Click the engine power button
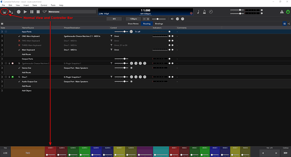291x157 pixels. coord(288,12)
